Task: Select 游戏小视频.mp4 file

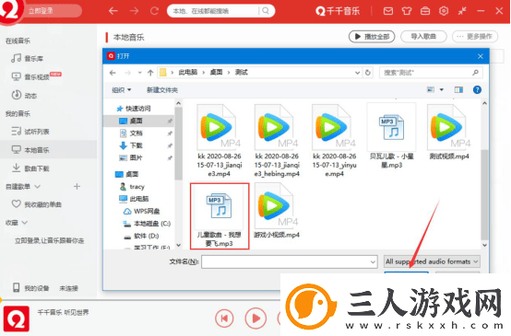Action: click(277, 211)
